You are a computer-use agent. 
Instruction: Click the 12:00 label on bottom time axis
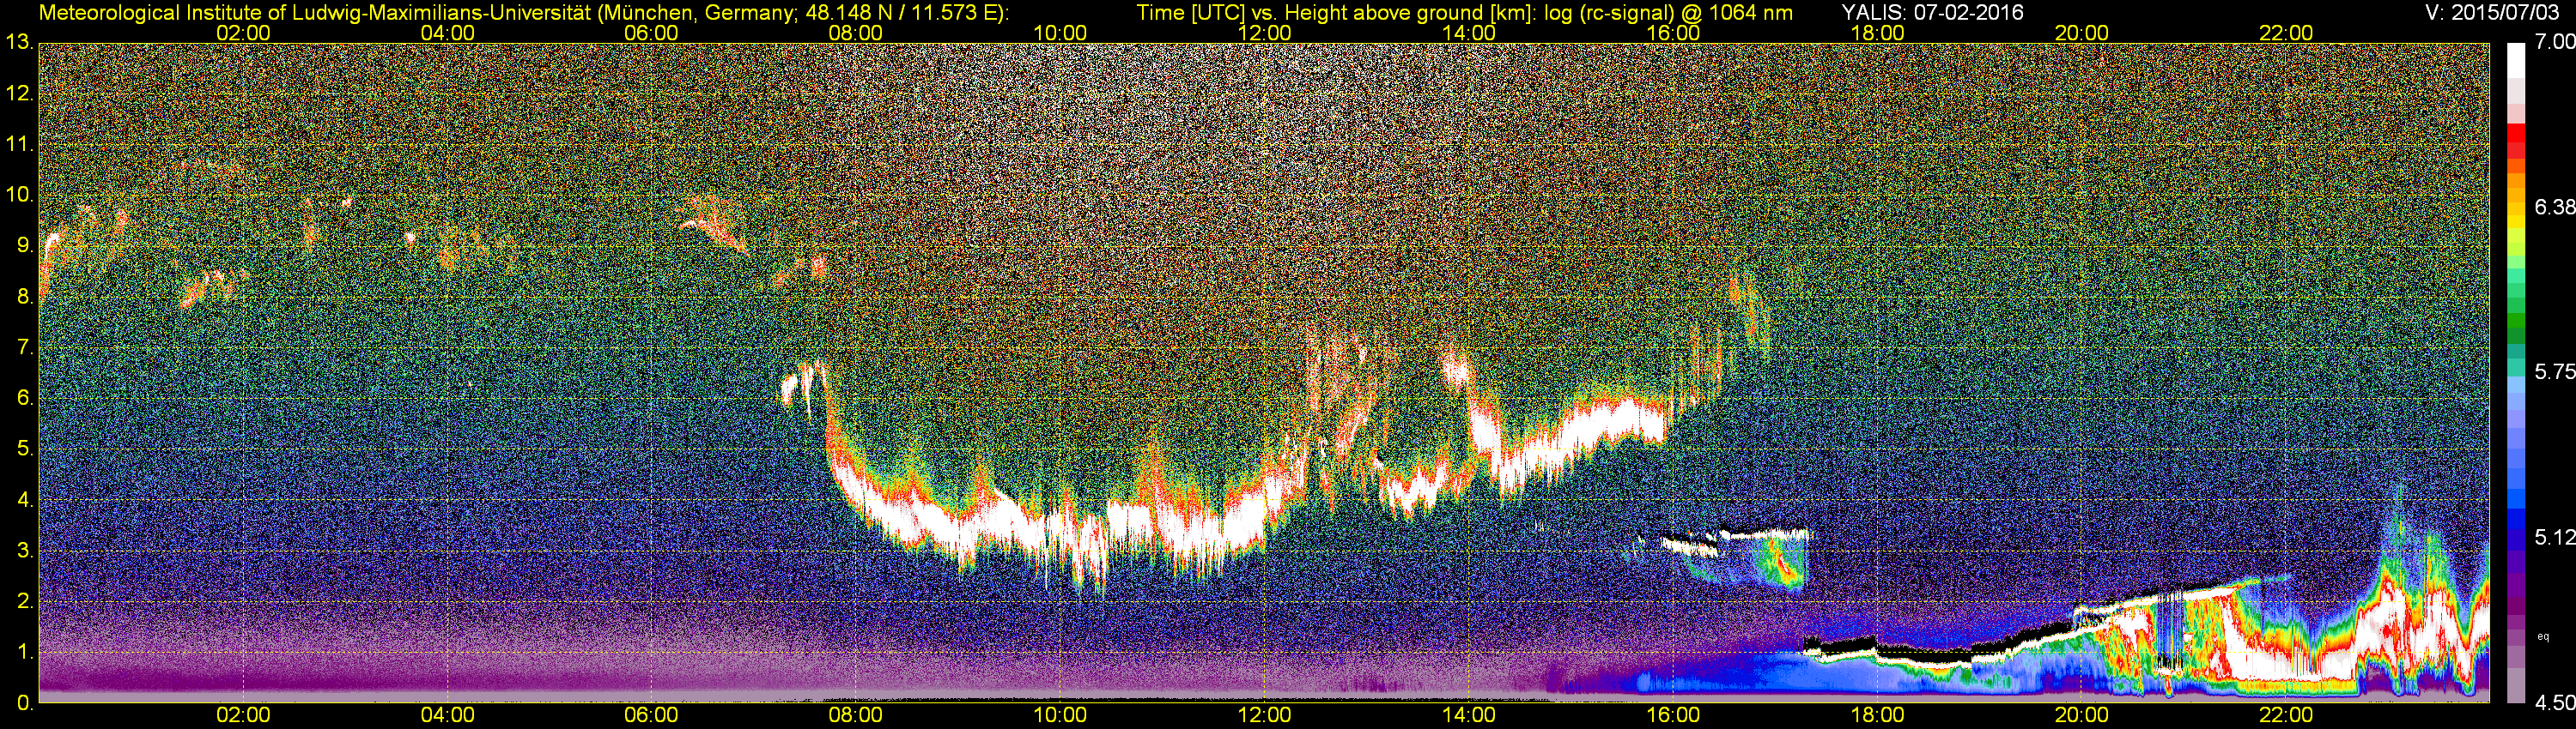tap(1264, 715)
